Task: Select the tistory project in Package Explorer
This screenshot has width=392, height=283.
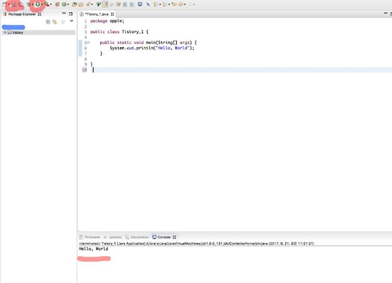Action: click(x=18, y=33)
